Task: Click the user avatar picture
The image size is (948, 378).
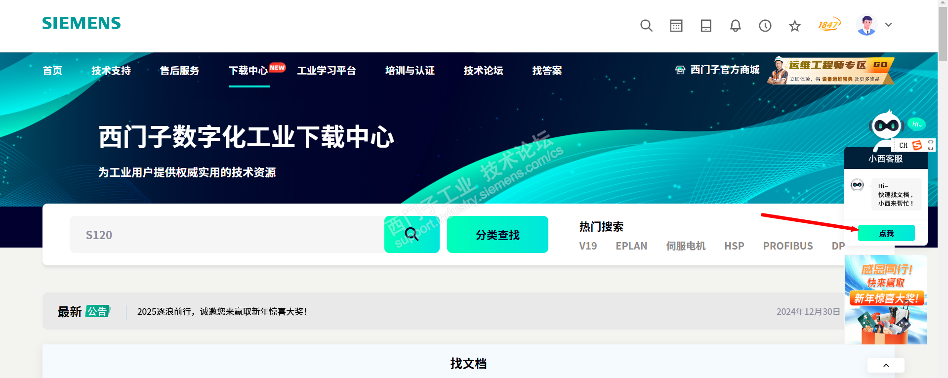Action: pos(867,25)
